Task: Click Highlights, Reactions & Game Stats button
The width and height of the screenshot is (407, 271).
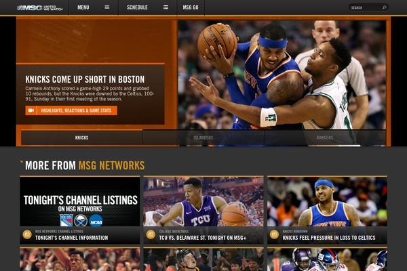Action: point(71,110)
